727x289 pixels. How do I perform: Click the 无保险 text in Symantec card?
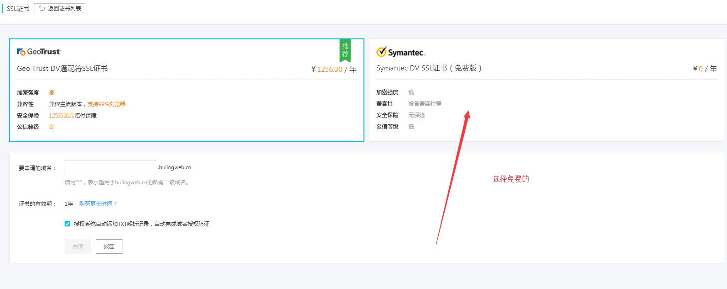point(417,115)
